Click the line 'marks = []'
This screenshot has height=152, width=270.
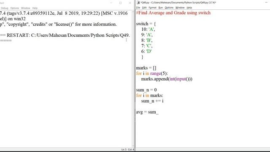click(146, 68)
